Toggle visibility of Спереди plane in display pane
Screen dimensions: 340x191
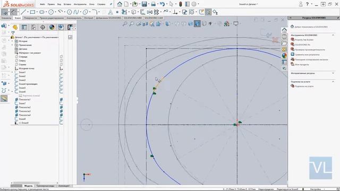click(x=61, y=57)
